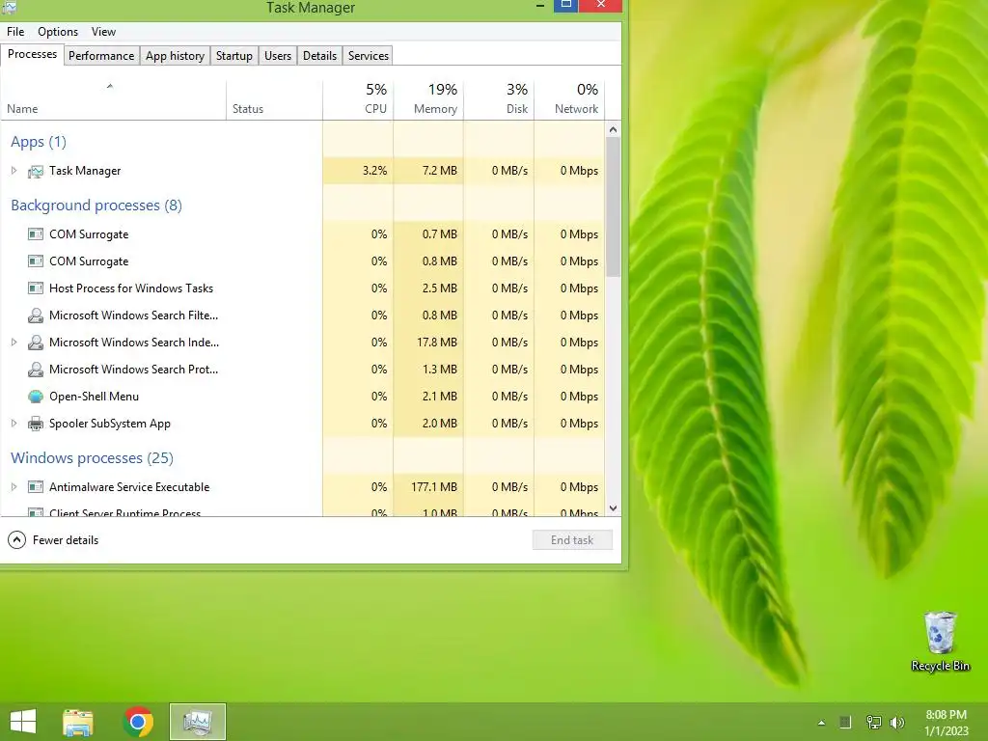The image size is (988, 741).
Task: Sort by the Status column header
Action: 275,100
